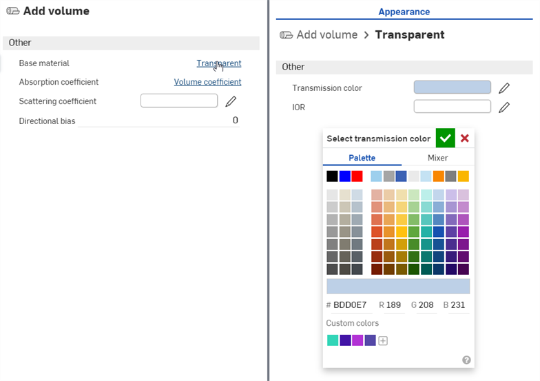Edit the B value 231
The height and width of the screenshot is (381, 540).
click(457, 305)
